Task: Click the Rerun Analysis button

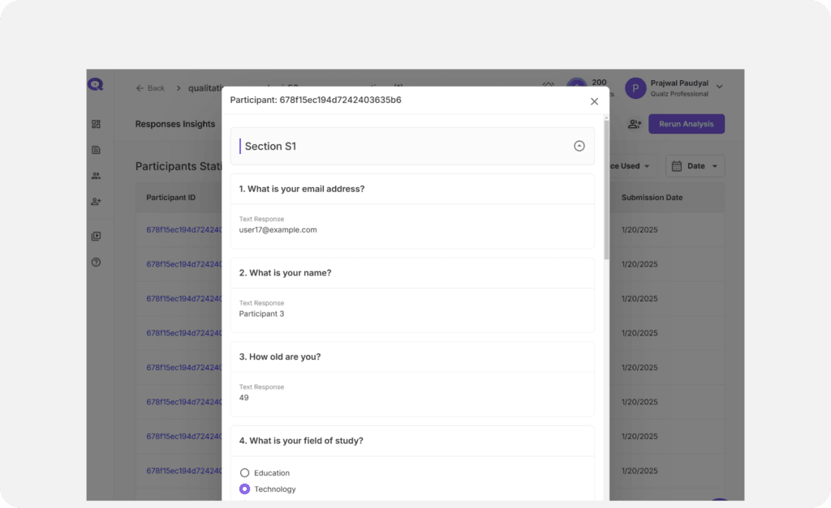Action: [686, 124]
